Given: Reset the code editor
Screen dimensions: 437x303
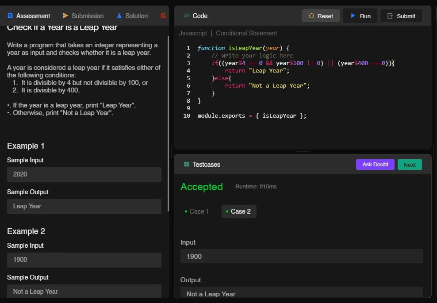Looking at the screenshot, I should (x=321, y=16).
